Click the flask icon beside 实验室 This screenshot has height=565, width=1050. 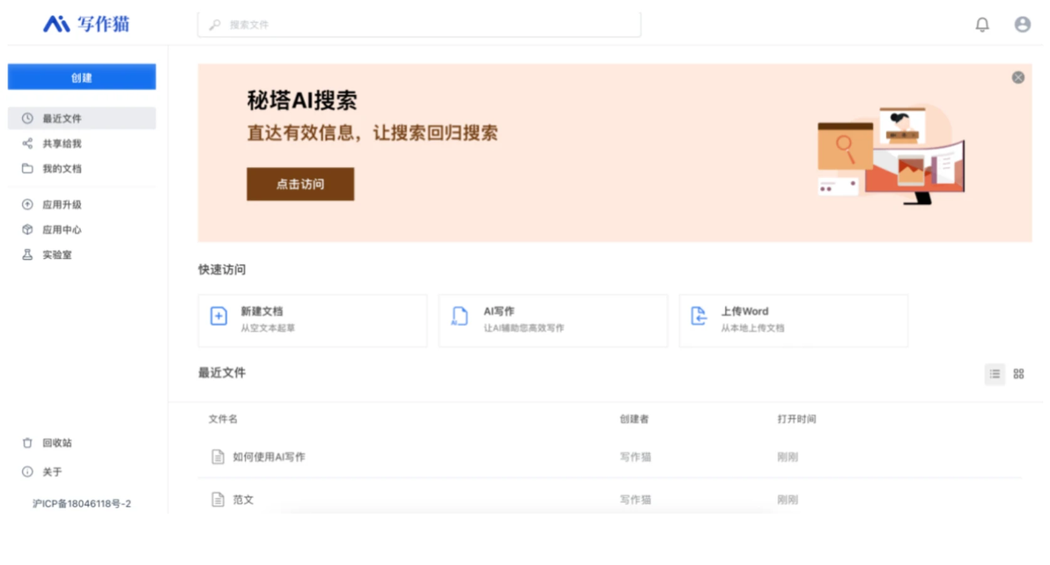tap(27, 254)
